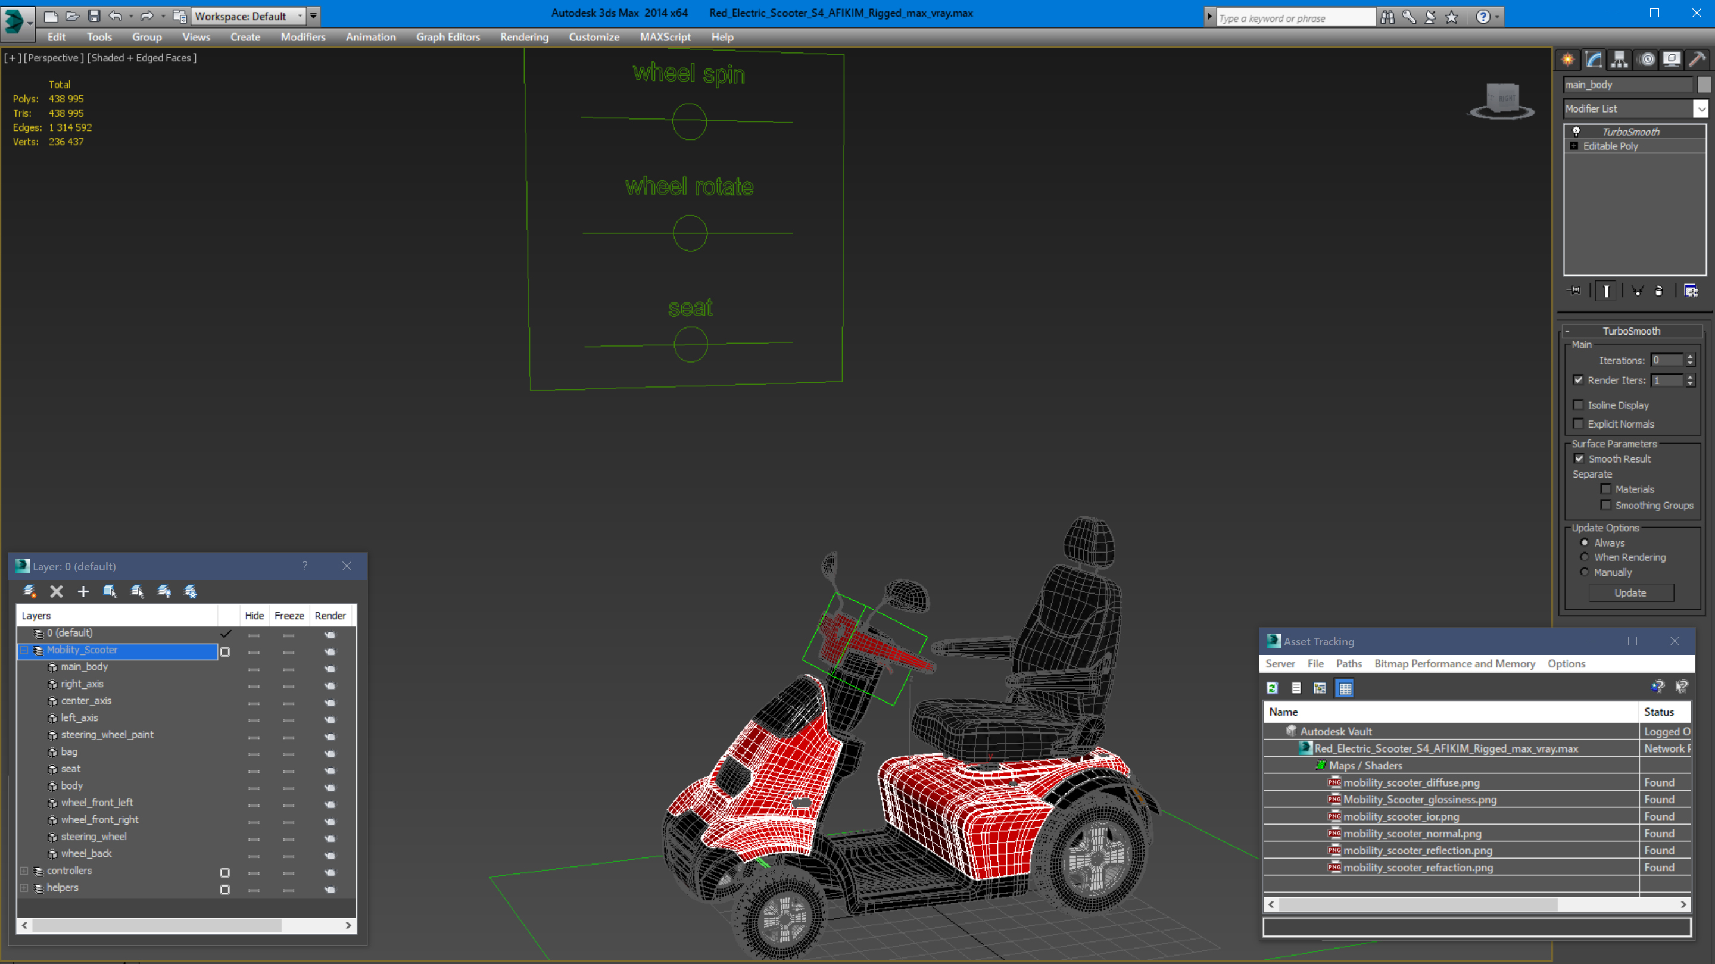The width and height of the screenshot is (1715, 964).
Task: Click the Pin Stack icon
Action: pos(1575,290)
